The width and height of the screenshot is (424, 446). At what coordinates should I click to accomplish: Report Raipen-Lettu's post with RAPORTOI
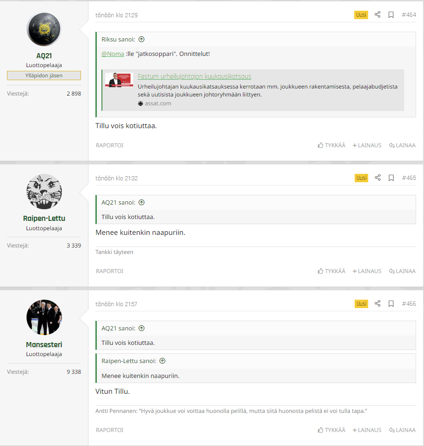point(110,271)
